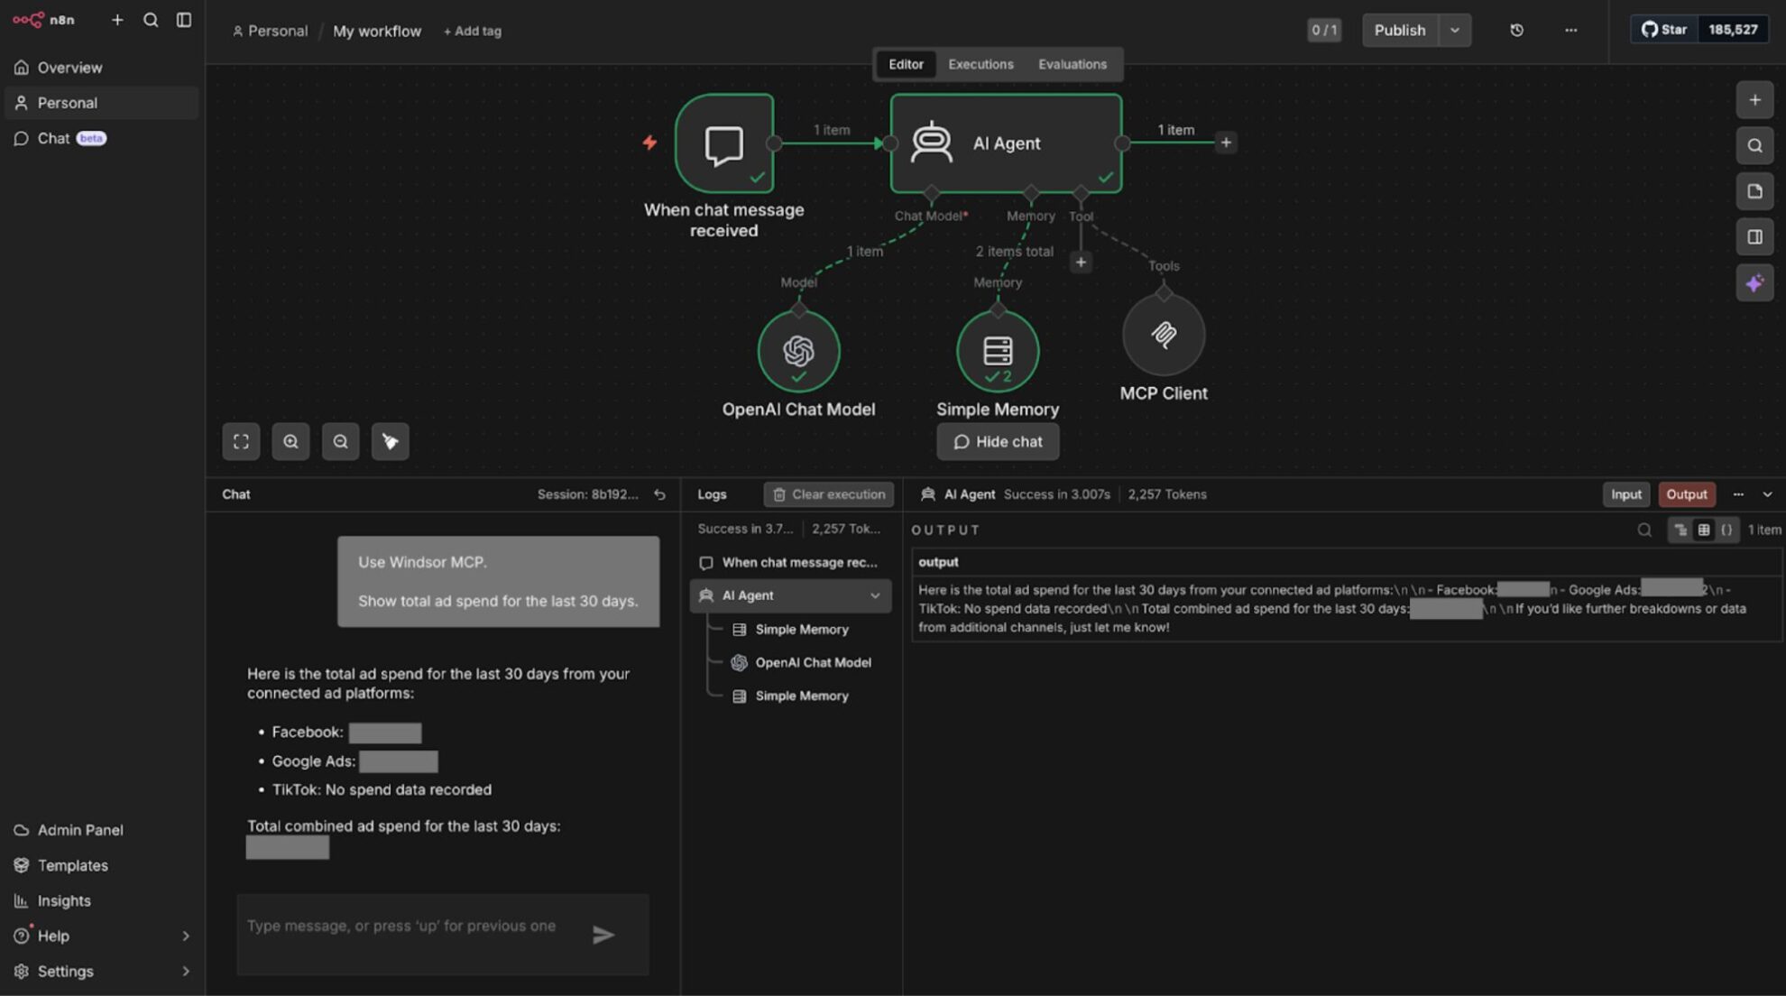Open AI assistant sparkle icon
Screen dimensions: 1786x996
(1754, 283)
